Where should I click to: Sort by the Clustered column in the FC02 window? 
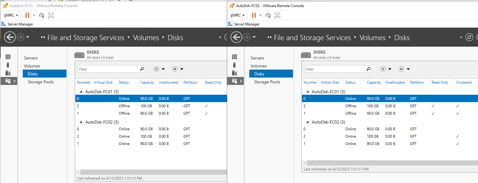464,82
